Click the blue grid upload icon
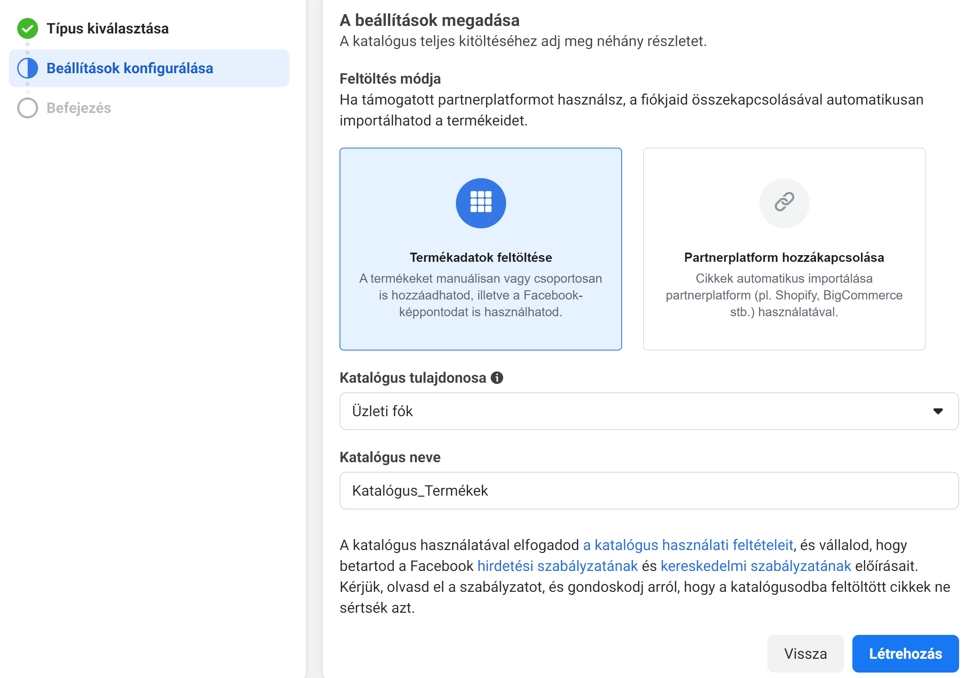Viewport: 970px width, 678px height. pos(481,203)
